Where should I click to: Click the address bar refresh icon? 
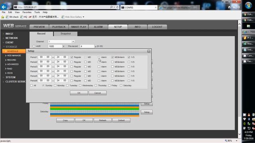point(117,7)
